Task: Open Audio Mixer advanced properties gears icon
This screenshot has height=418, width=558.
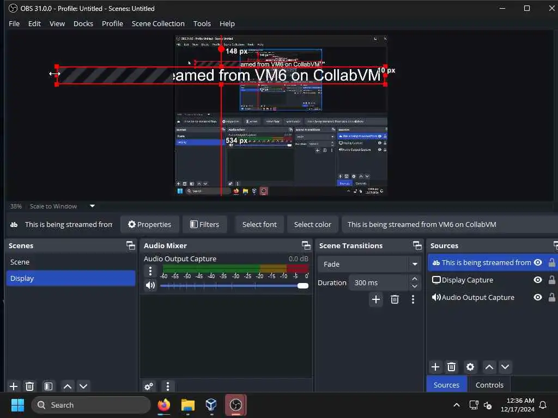Action: 149,386
